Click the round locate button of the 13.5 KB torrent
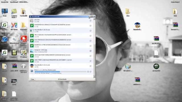Viewport: 182px width, 102px height. [90, 36]
